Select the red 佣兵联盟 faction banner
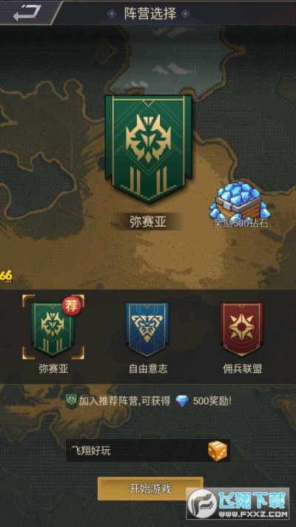Screen dimensions: 296x527 tap(242, 328)
